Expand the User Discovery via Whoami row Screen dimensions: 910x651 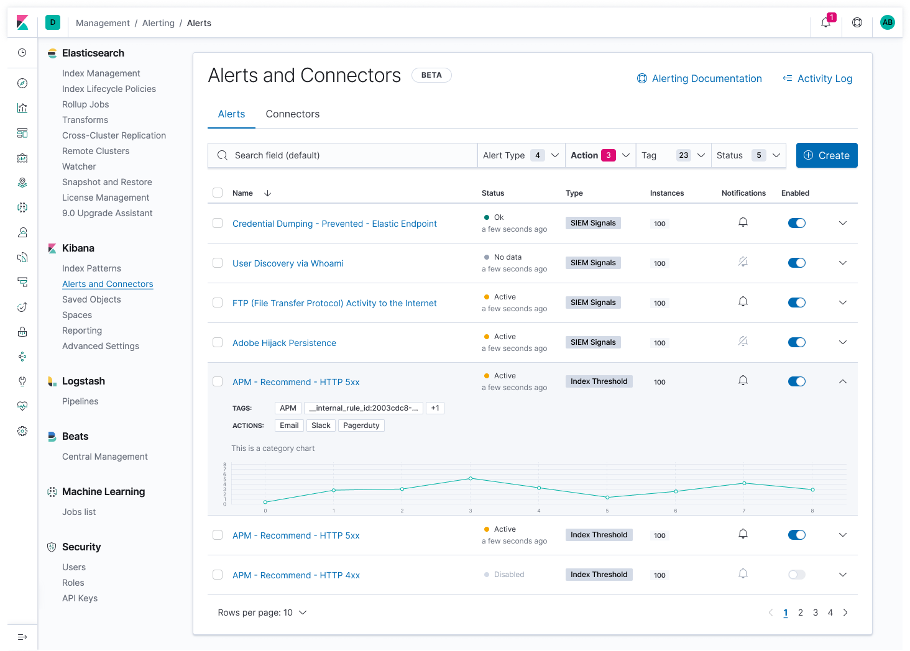click(843, 263)
